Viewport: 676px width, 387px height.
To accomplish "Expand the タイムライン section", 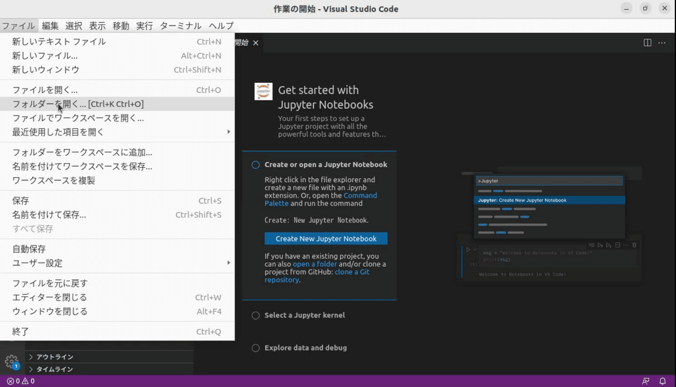I will [109, 370].
